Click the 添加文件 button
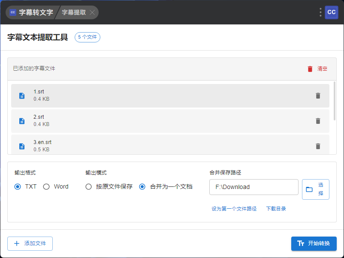The image size is (344, 258). point(30,243)
